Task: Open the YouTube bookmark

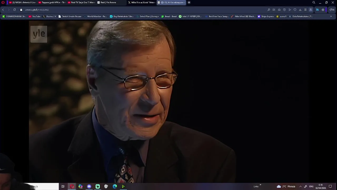Action: click(34, 16)
